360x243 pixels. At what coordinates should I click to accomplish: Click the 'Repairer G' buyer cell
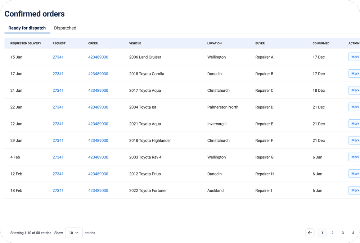265,157
